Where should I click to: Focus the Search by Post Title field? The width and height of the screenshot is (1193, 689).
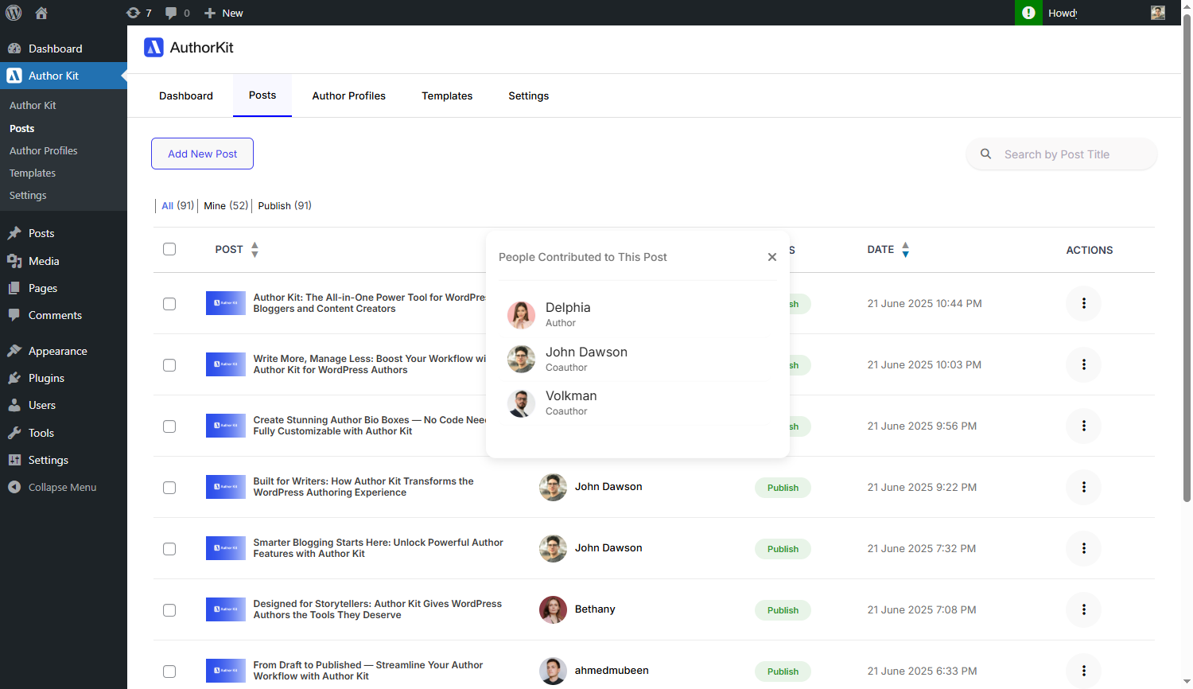[1062, 154]
